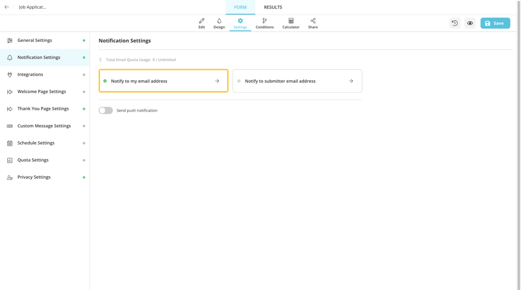This screenshot has width=521, height=290.
Task: Switch to the RESULTS tab
Action: [273, 7]
